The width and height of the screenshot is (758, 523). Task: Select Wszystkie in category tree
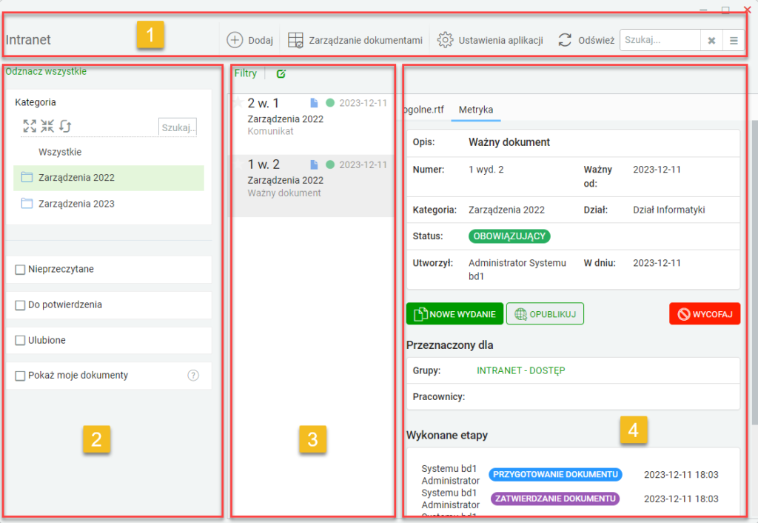(x=60, y=152)
